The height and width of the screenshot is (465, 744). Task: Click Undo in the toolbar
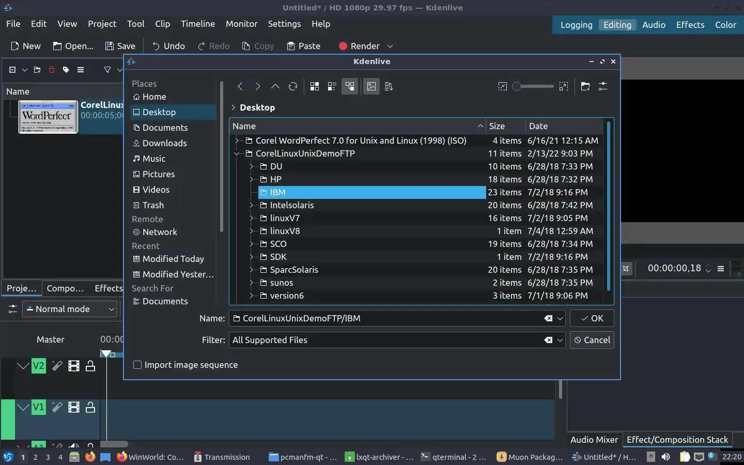pos(168,46)
